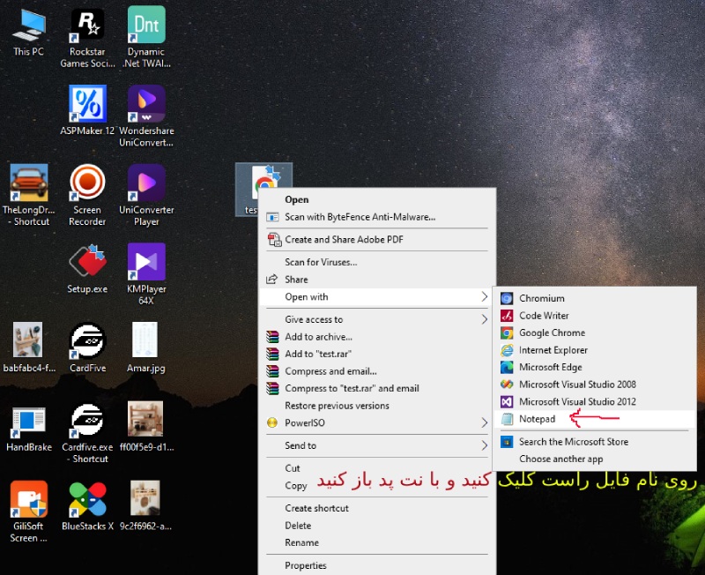The width and height of the screenshot is (705, 575).
Task: Choose Notepad from Open with list
Action: point(537,419)
